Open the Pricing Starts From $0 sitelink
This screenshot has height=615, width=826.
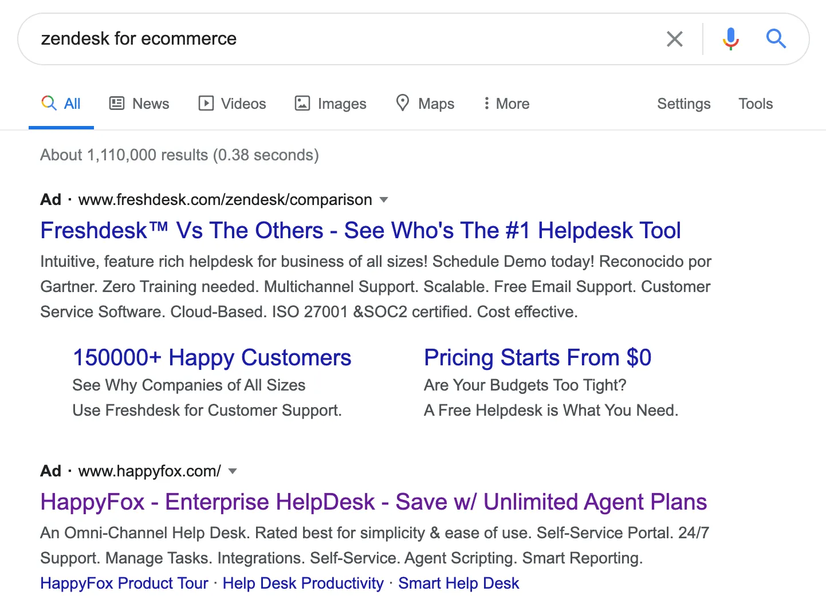(x=537, y=357)
